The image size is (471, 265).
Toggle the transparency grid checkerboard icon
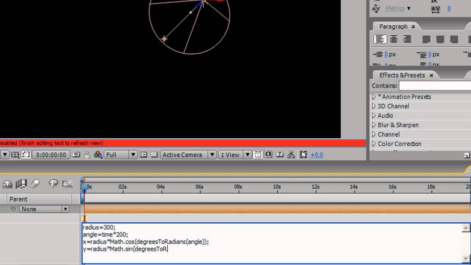tap(154, 155)
